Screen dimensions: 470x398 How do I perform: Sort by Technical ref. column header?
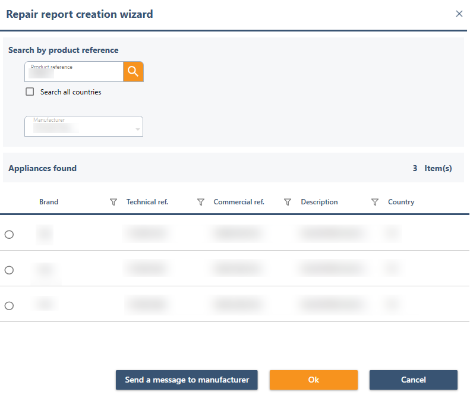[147, 202]
